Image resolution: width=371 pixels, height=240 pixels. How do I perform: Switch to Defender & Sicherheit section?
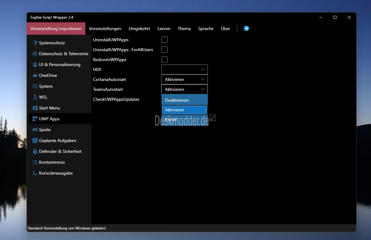click(x=60, y=151)
